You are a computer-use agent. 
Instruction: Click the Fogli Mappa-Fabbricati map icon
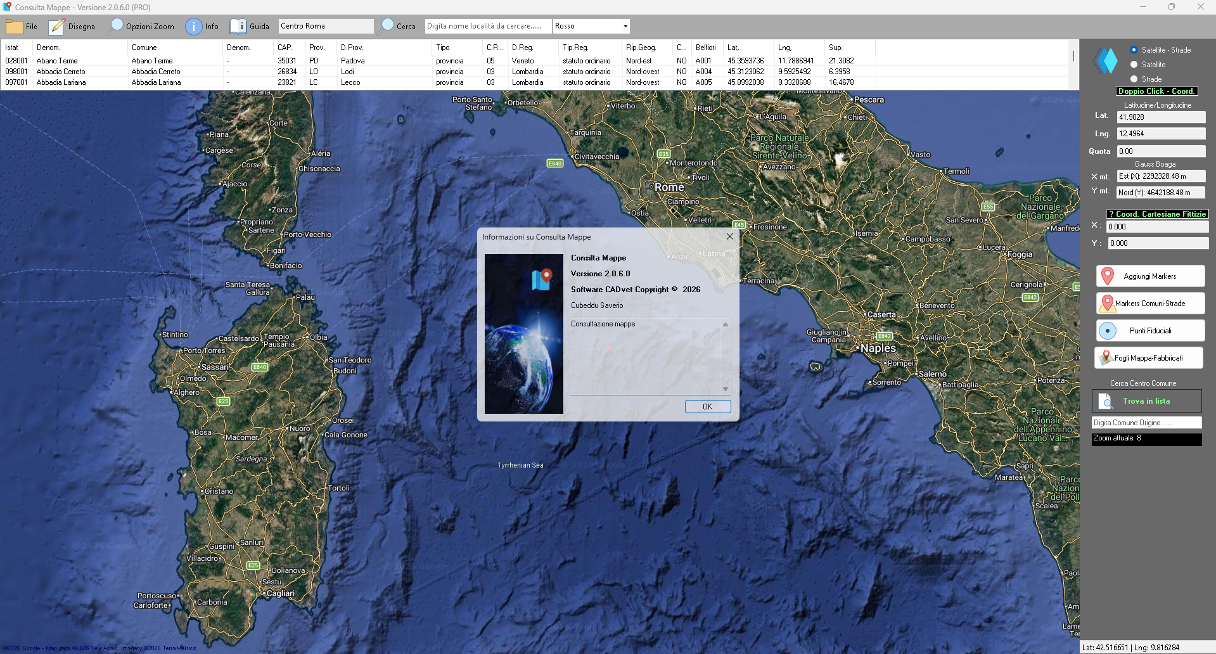pos(1106,358)
